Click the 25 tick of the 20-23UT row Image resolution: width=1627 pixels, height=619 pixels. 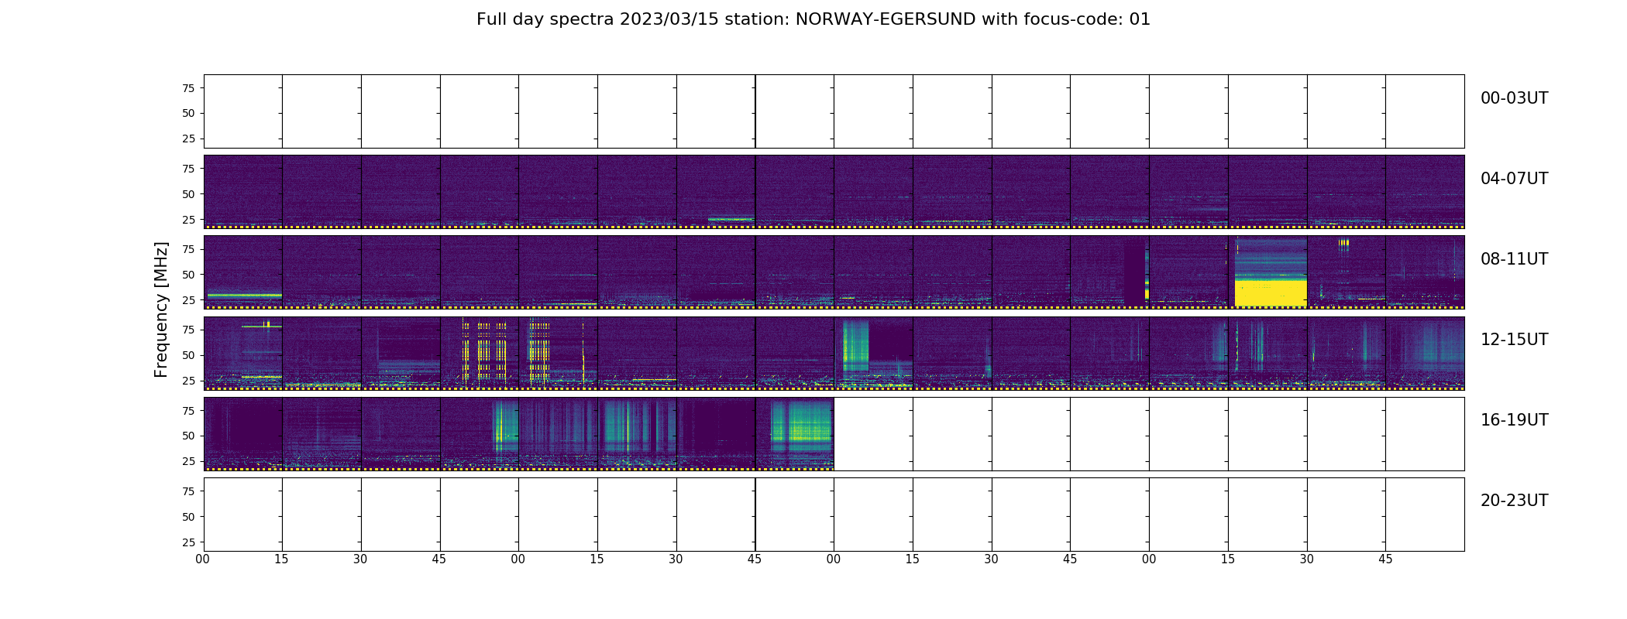pos(188,542)
